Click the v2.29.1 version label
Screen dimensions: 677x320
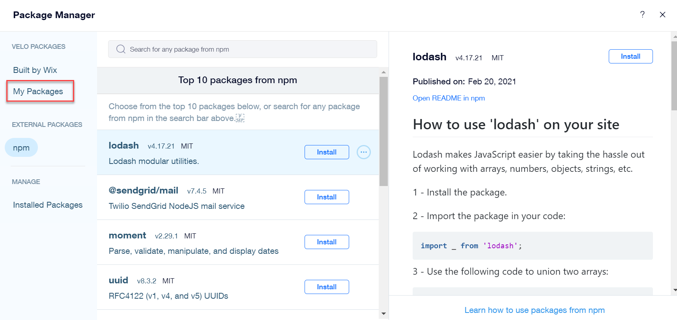click(x=166, y=236)
